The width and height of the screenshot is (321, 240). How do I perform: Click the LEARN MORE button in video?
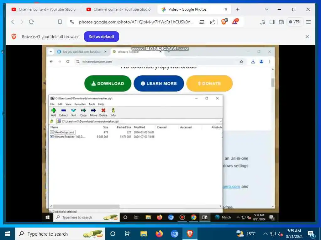point(159,83)
